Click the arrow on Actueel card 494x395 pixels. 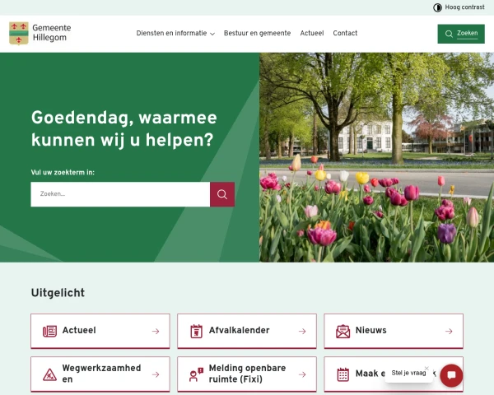click(x=156, y=331)
